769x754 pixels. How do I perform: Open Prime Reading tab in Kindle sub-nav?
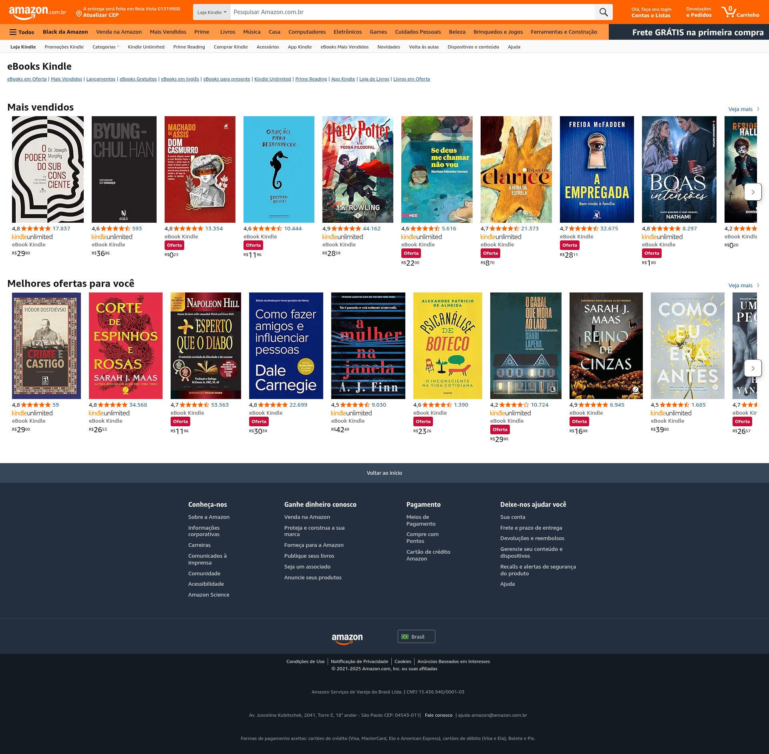(x=189, y=47)
